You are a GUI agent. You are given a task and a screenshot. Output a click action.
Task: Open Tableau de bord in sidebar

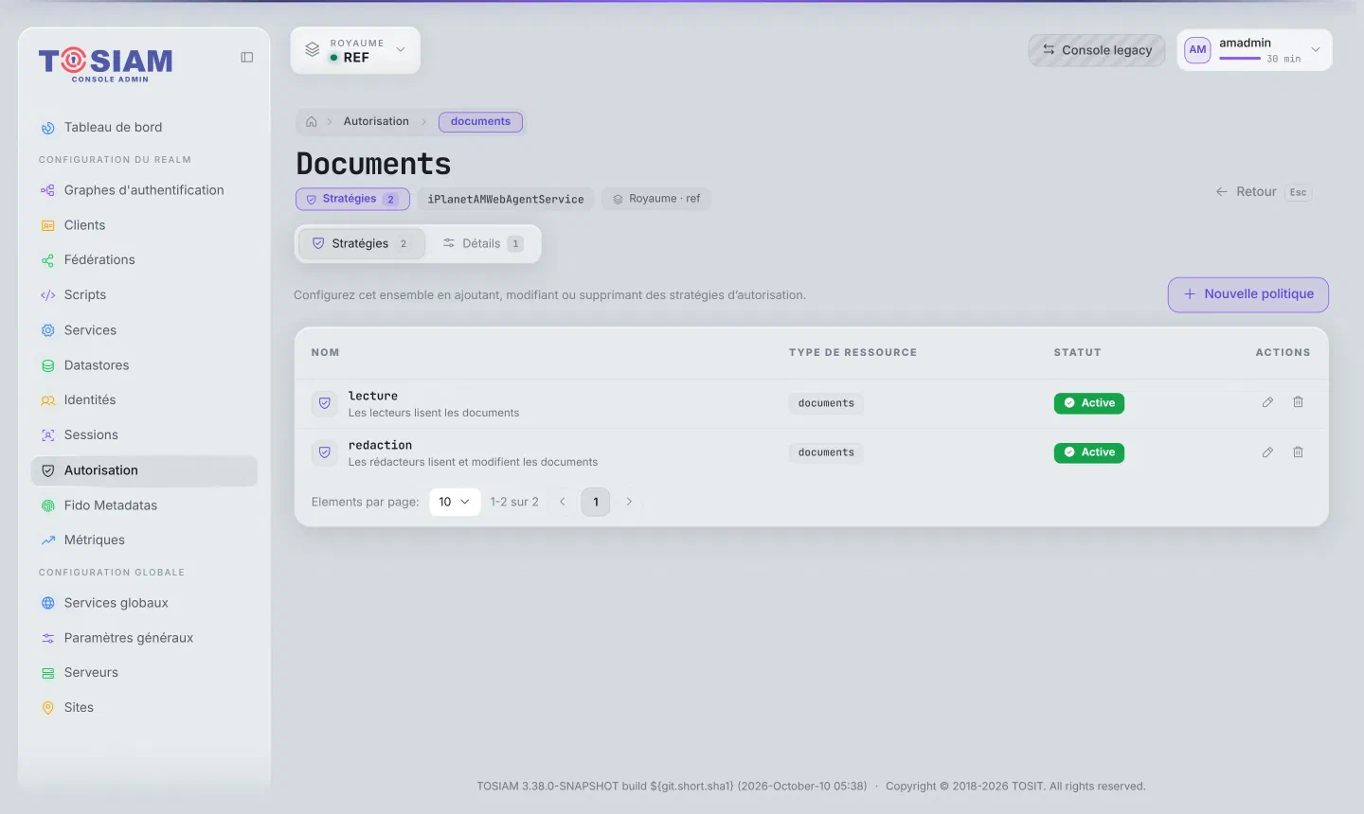(144, 128)
